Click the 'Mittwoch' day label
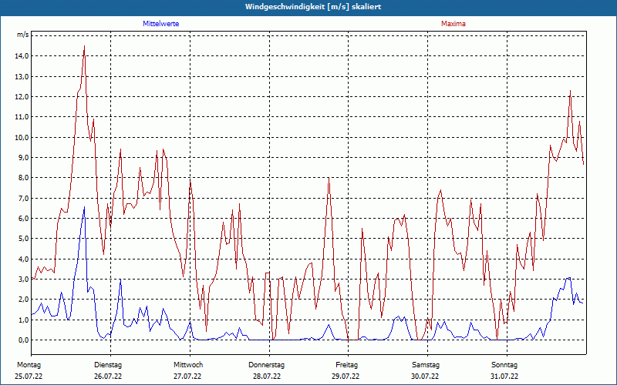 (188, 365)
